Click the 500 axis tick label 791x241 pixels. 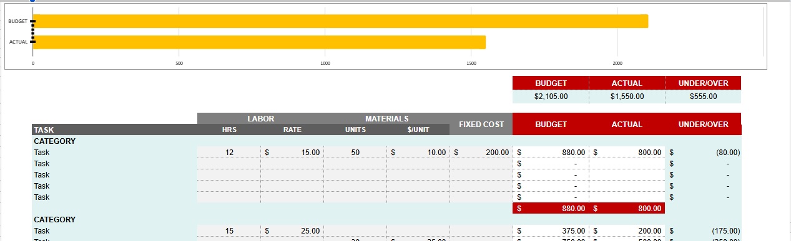(179, 64)
